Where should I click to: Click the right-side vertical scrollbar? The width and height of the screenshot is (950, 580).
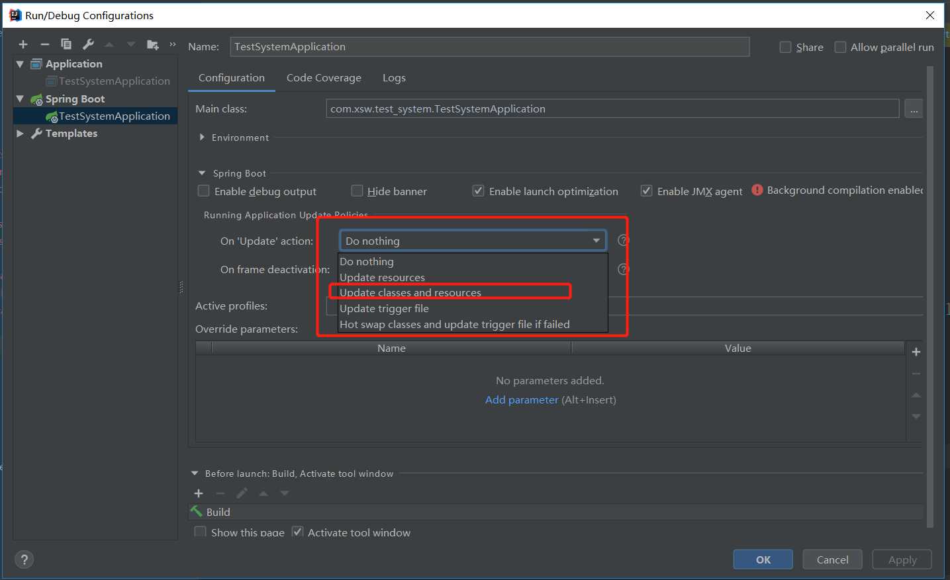(x=929, y=296)
